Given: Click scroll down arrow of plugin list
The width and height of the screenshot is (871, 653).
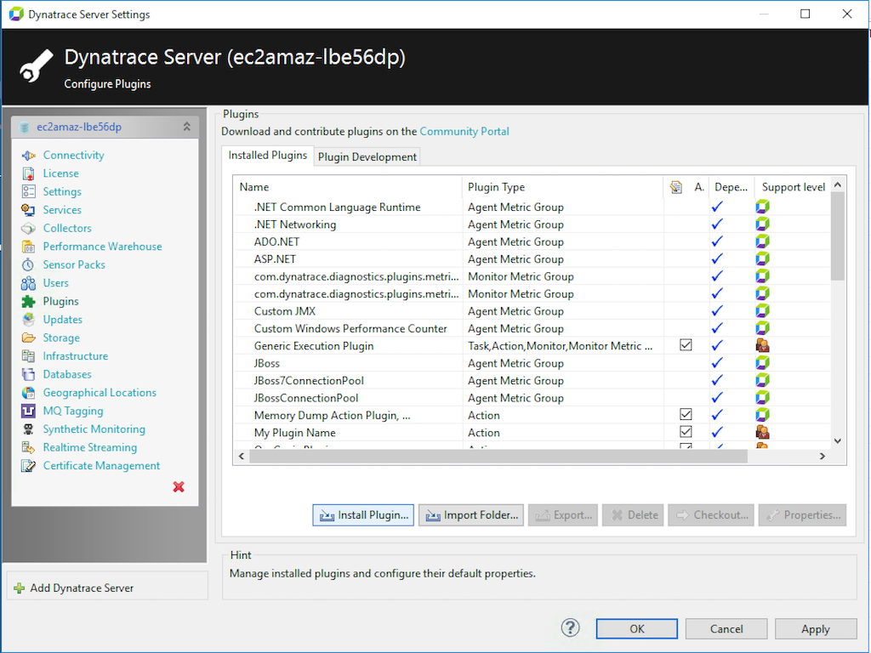Looking at the screenshot, I should pos(838,441).
